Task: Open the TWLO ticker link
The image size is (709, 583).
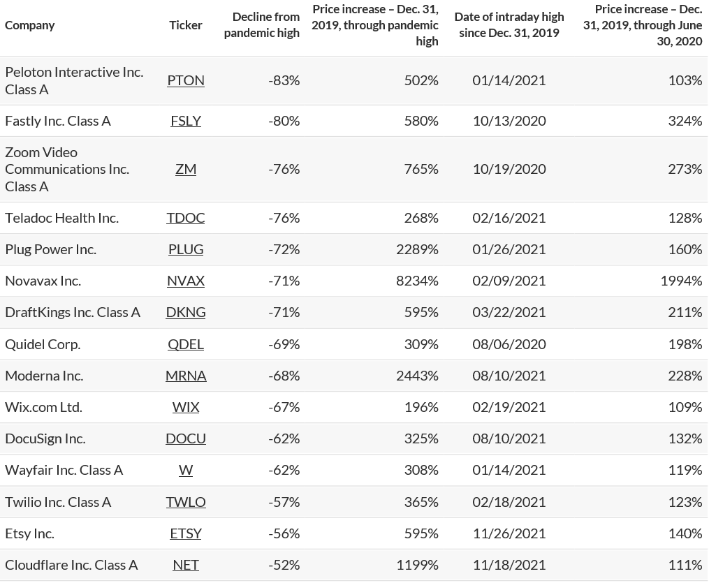Action: click(x=186, y=502)
